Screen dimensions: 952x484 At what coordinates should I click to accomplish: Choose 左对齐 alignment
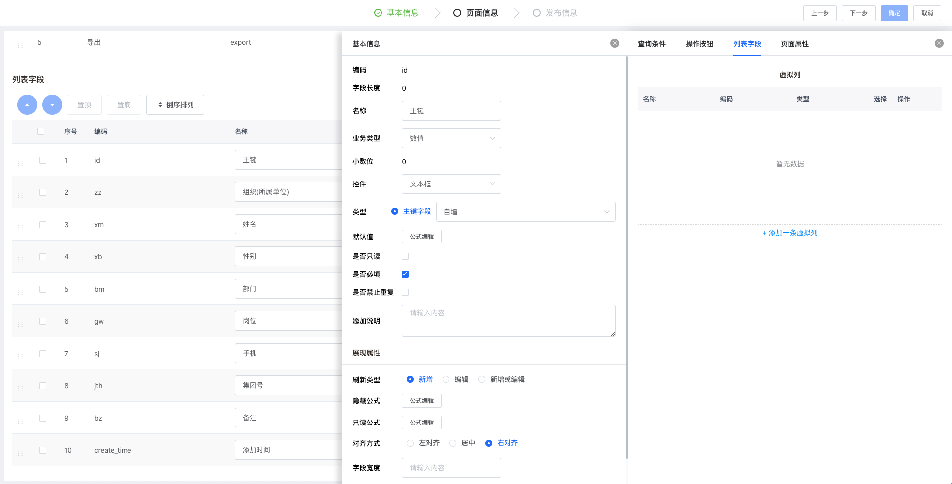pyautogui.click(x=410, y=443)
